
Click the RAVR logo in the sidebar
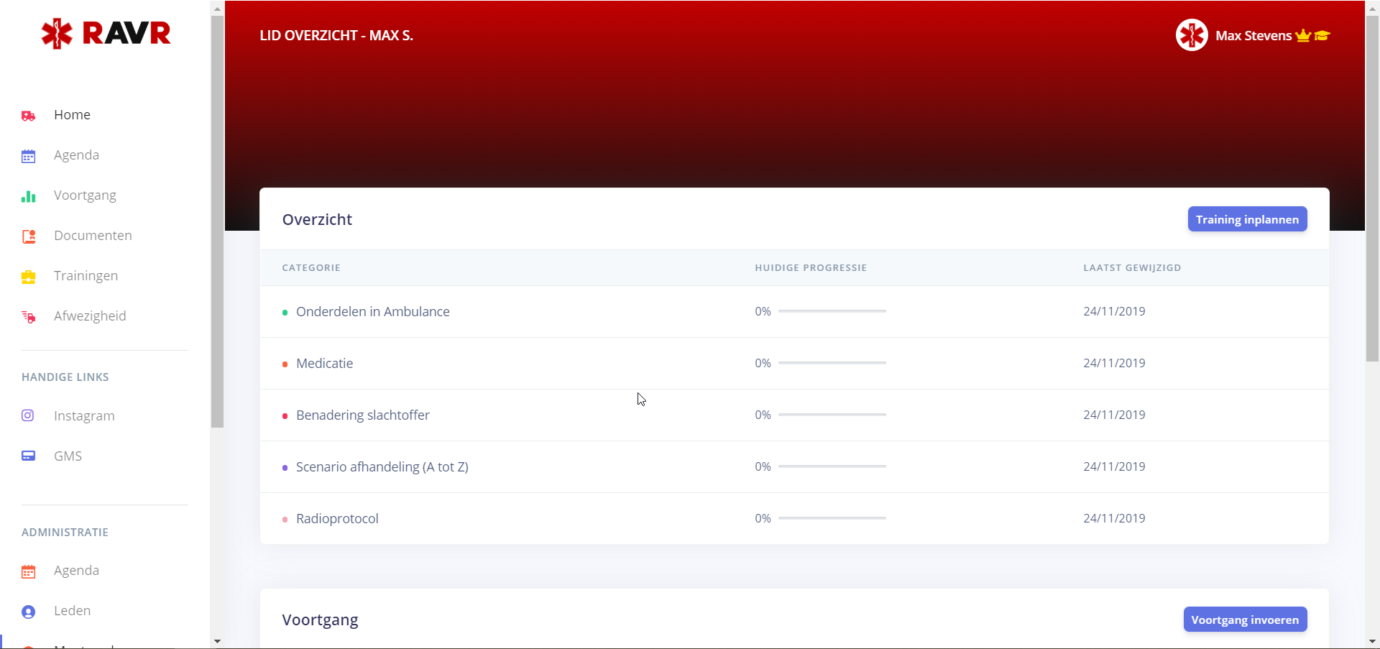click(106, 34)
